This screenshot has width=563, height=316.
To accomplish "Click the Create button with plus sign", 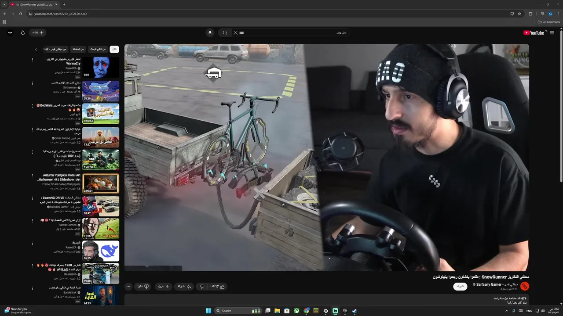I will coord(38,32).
